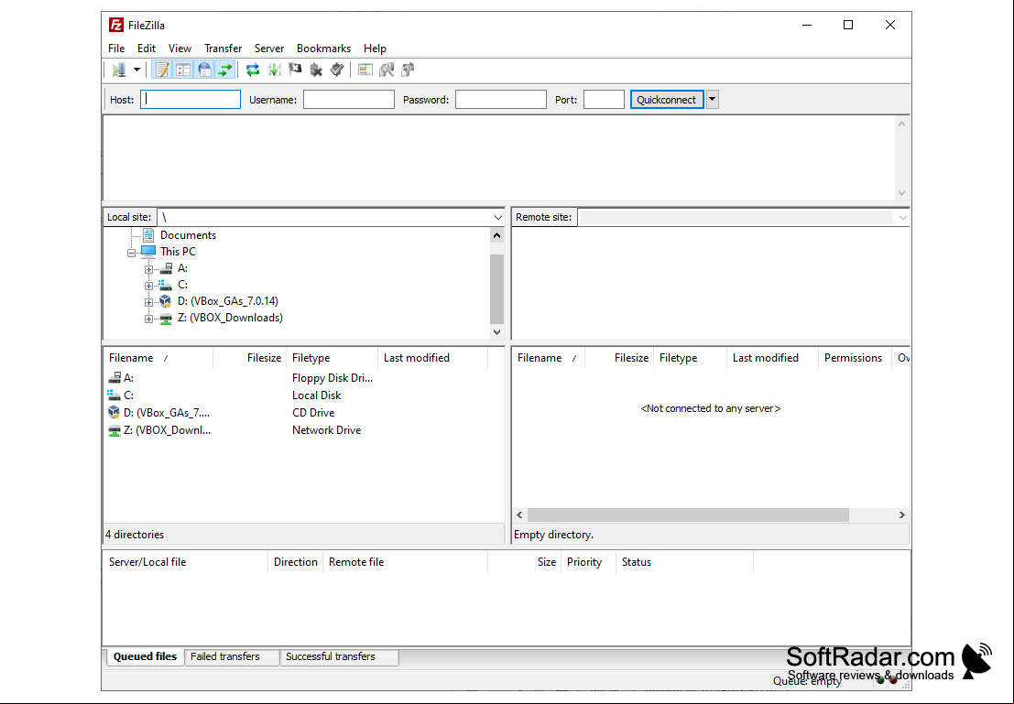Toggle message log display

click(162, 70)
